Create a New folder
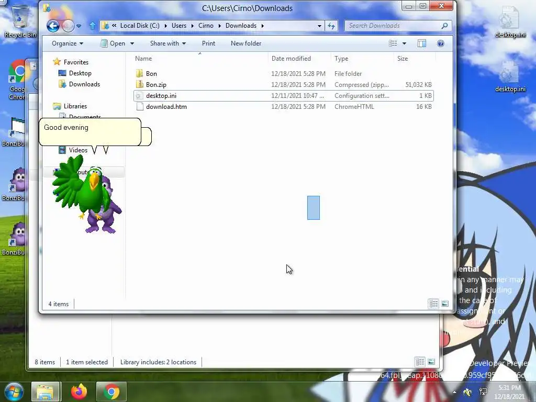This screenshot has height=402, width=536. point(246,43)
